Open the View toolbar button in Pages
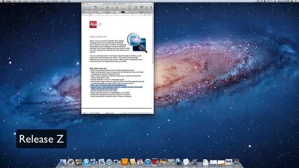Image resolution: width=299 pixels, height=168 pixels. coord(84,7)
